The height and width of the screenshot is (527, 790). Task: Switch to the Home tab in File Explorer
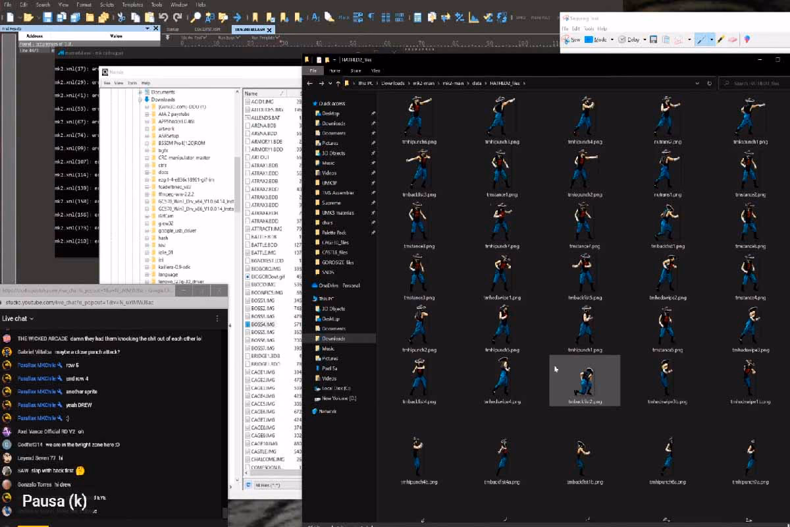334,70
